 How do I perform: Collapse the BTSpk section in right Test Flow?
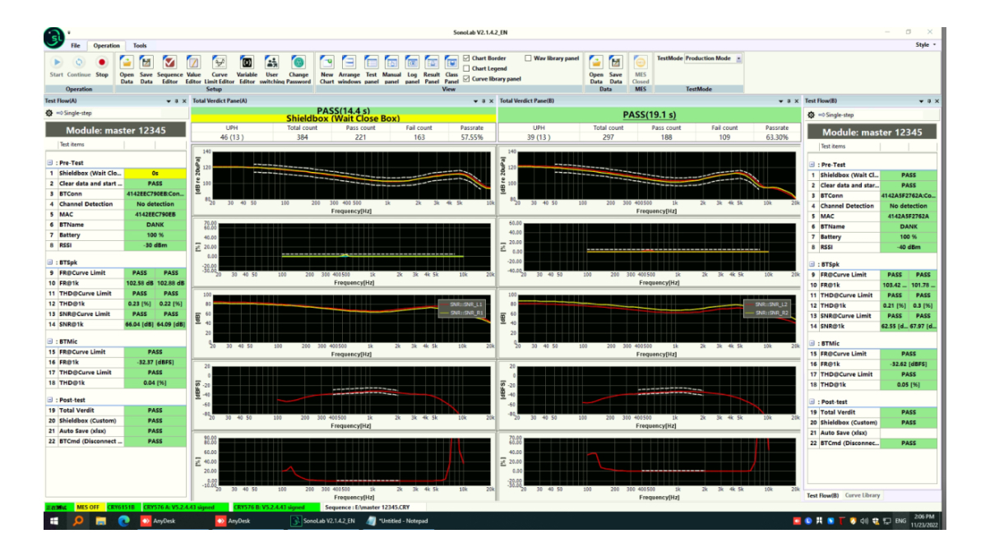pos(812,263)
